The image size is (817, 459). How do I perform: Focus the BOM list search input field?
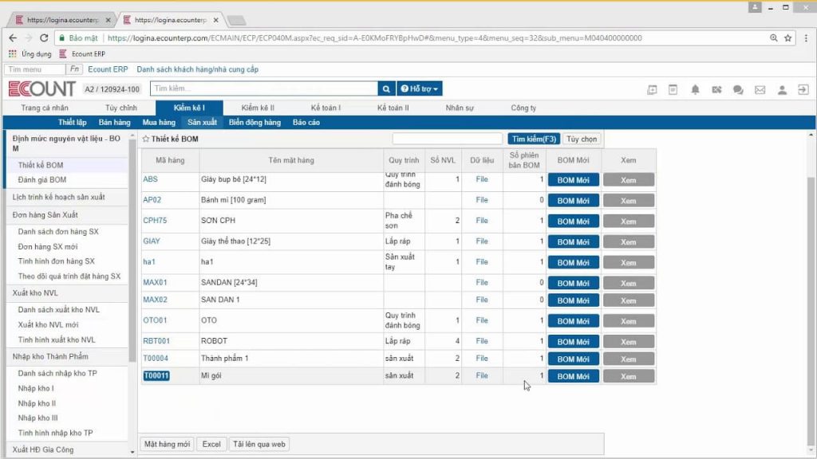point(447,139)
